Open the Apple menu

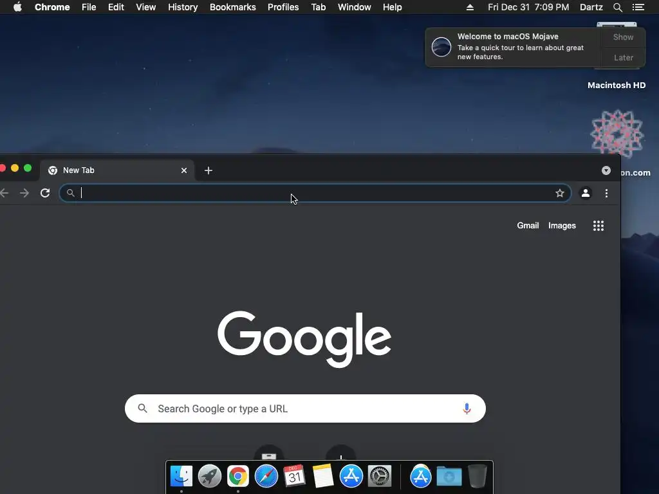click(17, 7)
